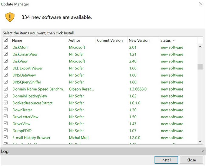Uncheck the Domain Name Speed Benchmark checkbox

6,88
